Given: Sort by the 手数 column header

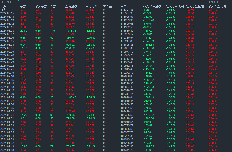Looking at the screenshot, I should point(23,6).
